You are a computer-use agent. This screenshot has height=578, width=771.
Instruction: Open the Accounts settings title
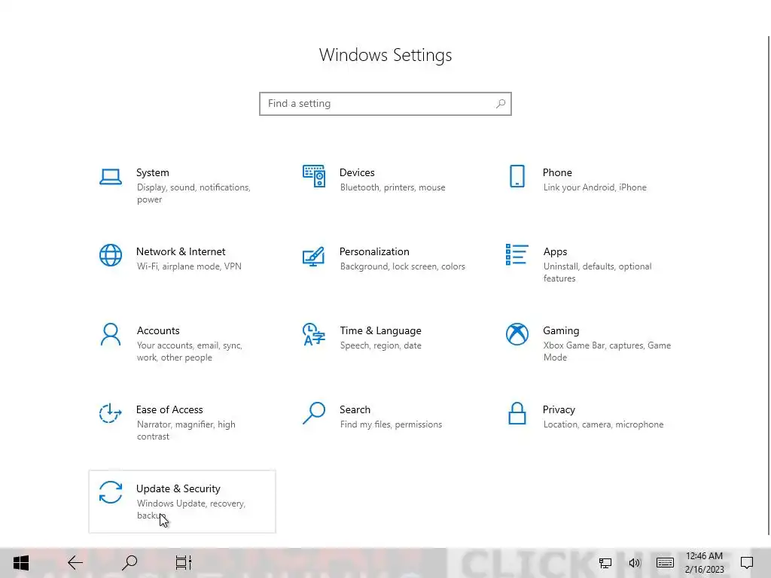pyautogui.click(x=158, y=331)
